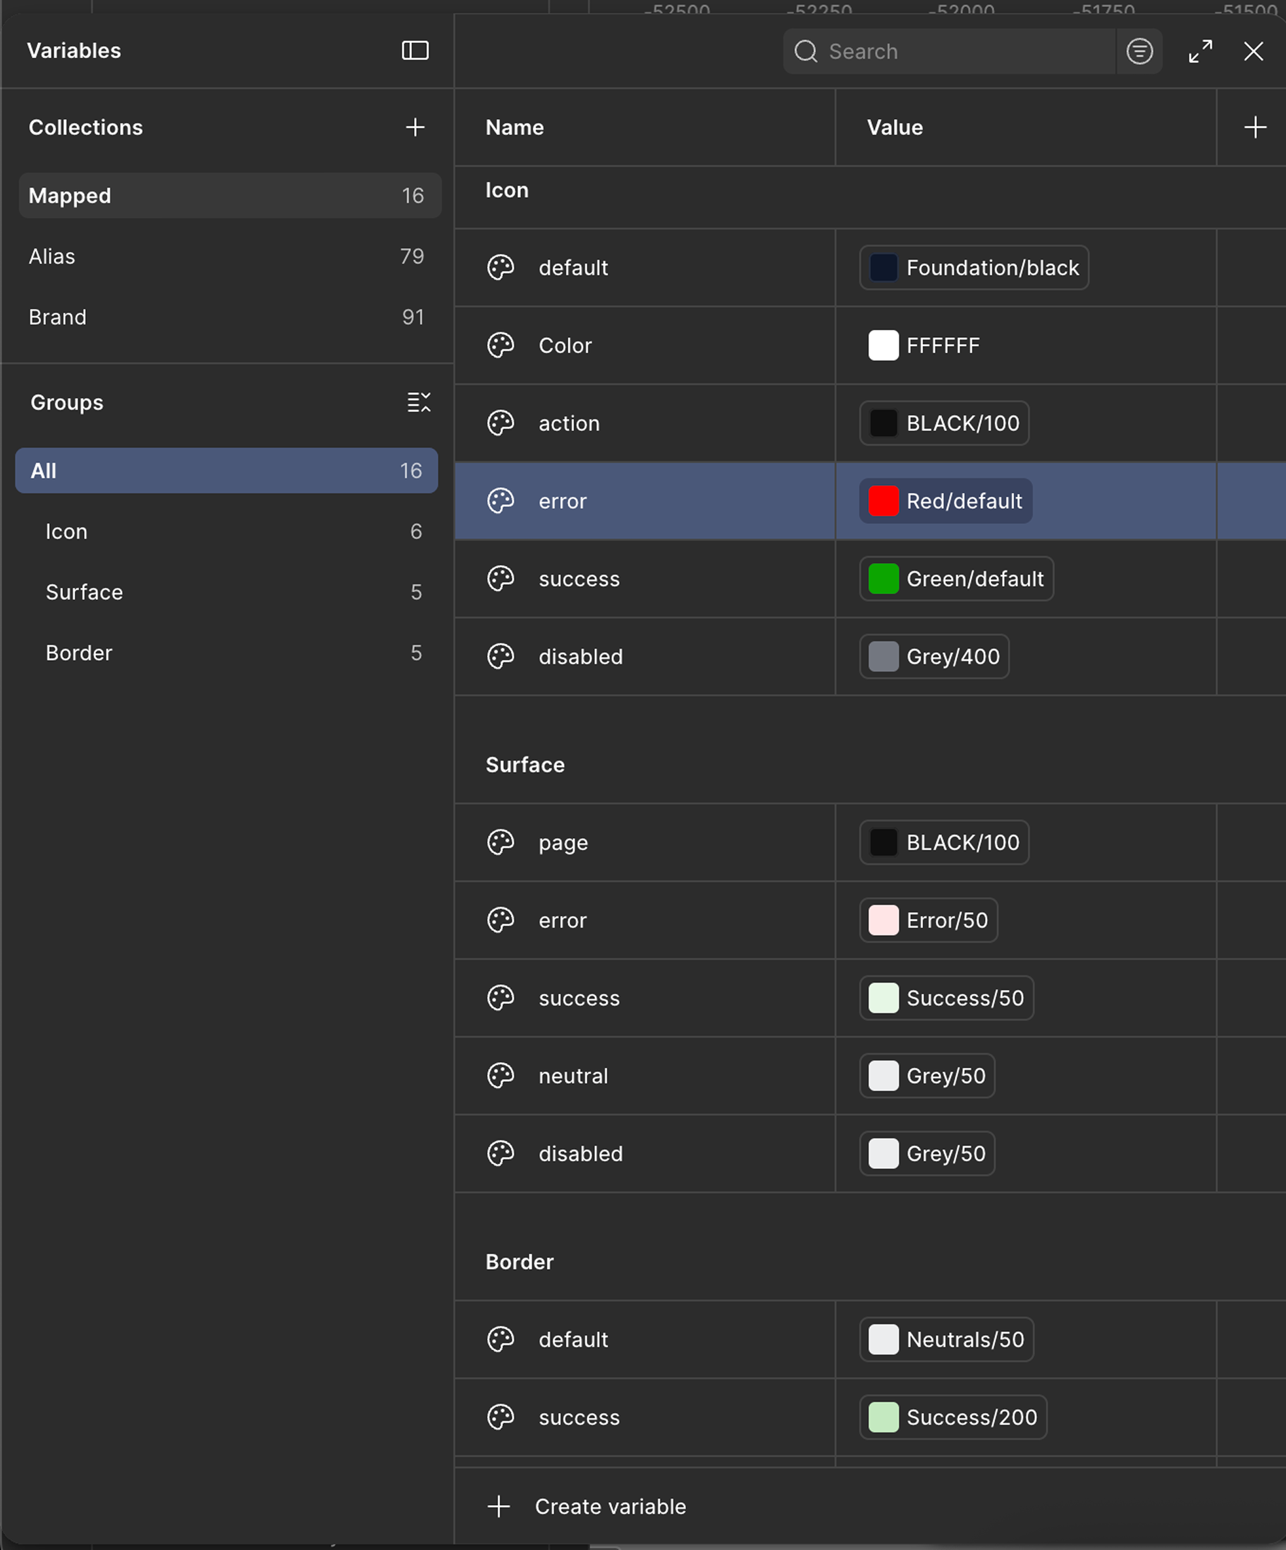Select the Mapped collection
The width and height of the screenshot is (1286, 1550).
click(x=230, y=195)
